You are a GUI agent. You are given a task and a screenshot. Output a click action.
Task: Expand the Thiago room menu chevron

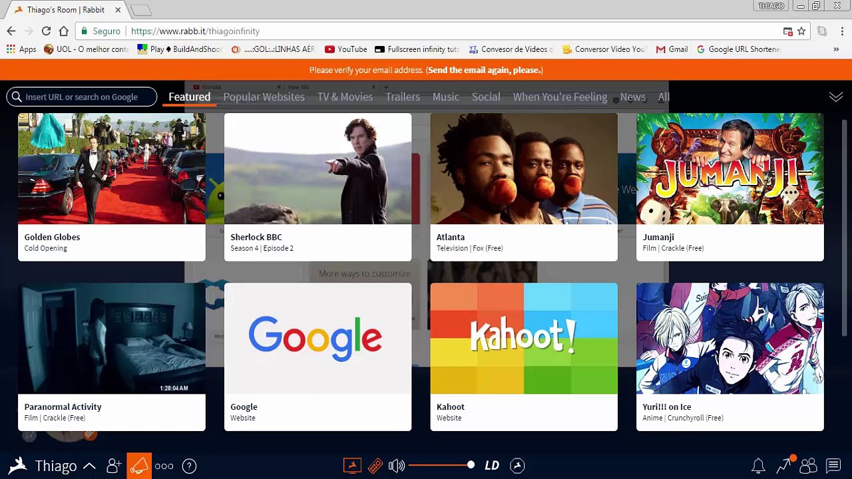(x=89, y=466)
